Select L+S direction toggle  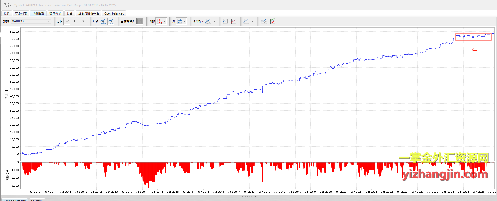click(67, 21)
